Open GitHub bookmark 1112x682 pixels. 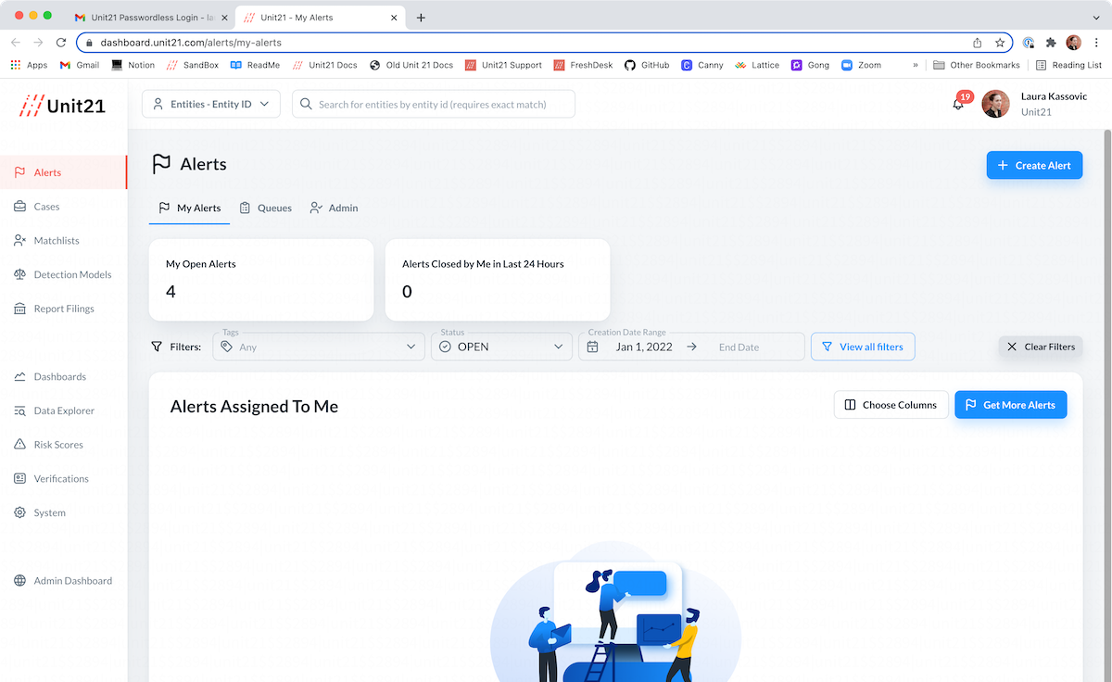pos(647,65)
